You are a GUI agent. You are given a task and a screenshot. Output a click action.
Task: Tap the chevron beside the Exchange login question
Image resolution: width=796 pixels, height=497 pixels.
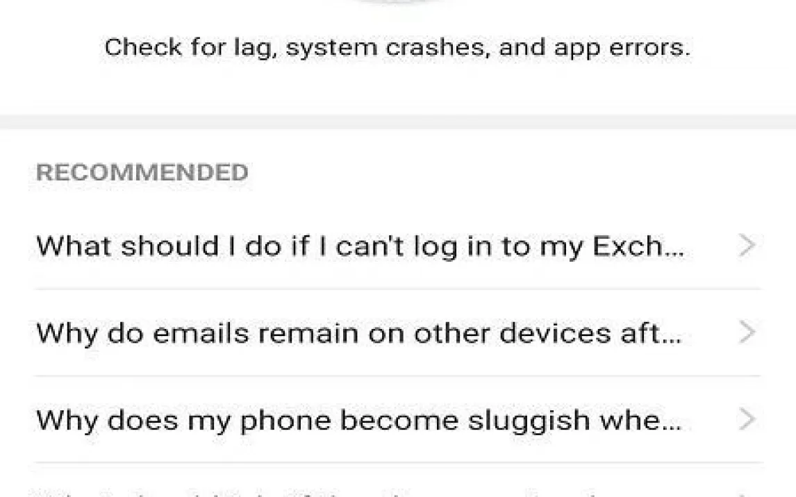747,246
